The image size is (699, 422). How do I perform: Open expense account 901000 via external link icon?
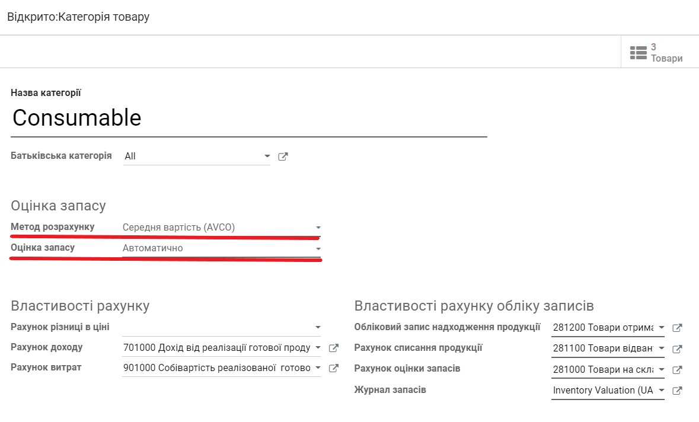[x=333, y=367]
